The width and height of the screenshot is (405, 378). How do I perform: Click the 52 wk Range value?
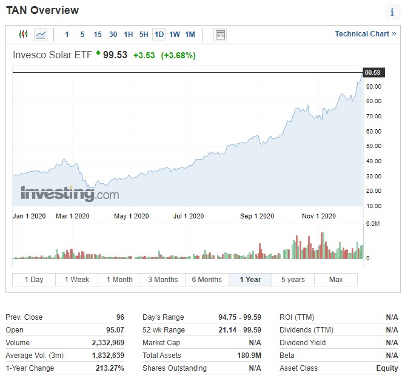coord(240,330)
